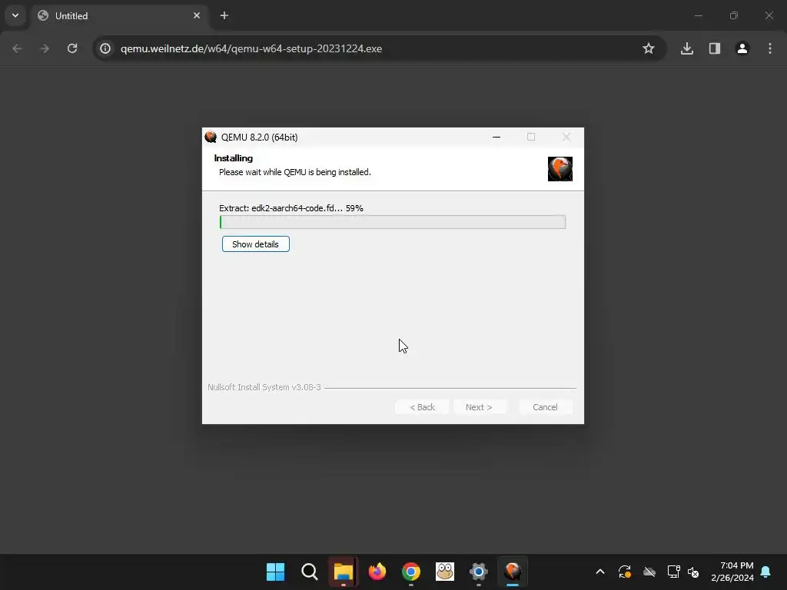Switch to QEMU installer in taskbar

pyautogui.click(x=513, y=572)
